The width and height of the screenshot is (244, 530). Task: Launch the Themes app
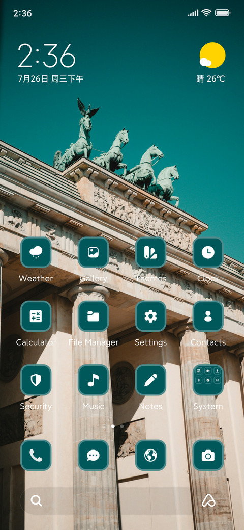[150, 252]
